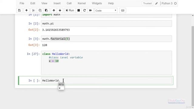Save notebook with the floppy disk icon
Screen dimensions: 194x109
tap(19, 10)
